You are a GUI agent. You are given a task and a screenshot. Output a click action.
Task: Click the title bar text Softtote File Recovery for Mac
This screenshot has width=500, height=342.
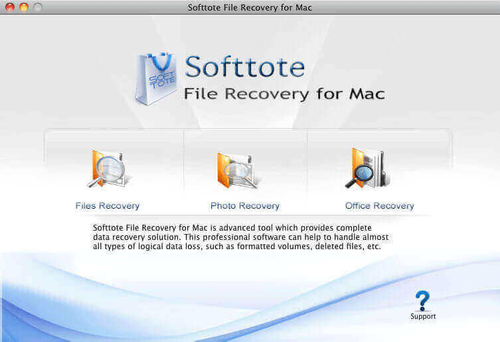click(x=250, y=7)
